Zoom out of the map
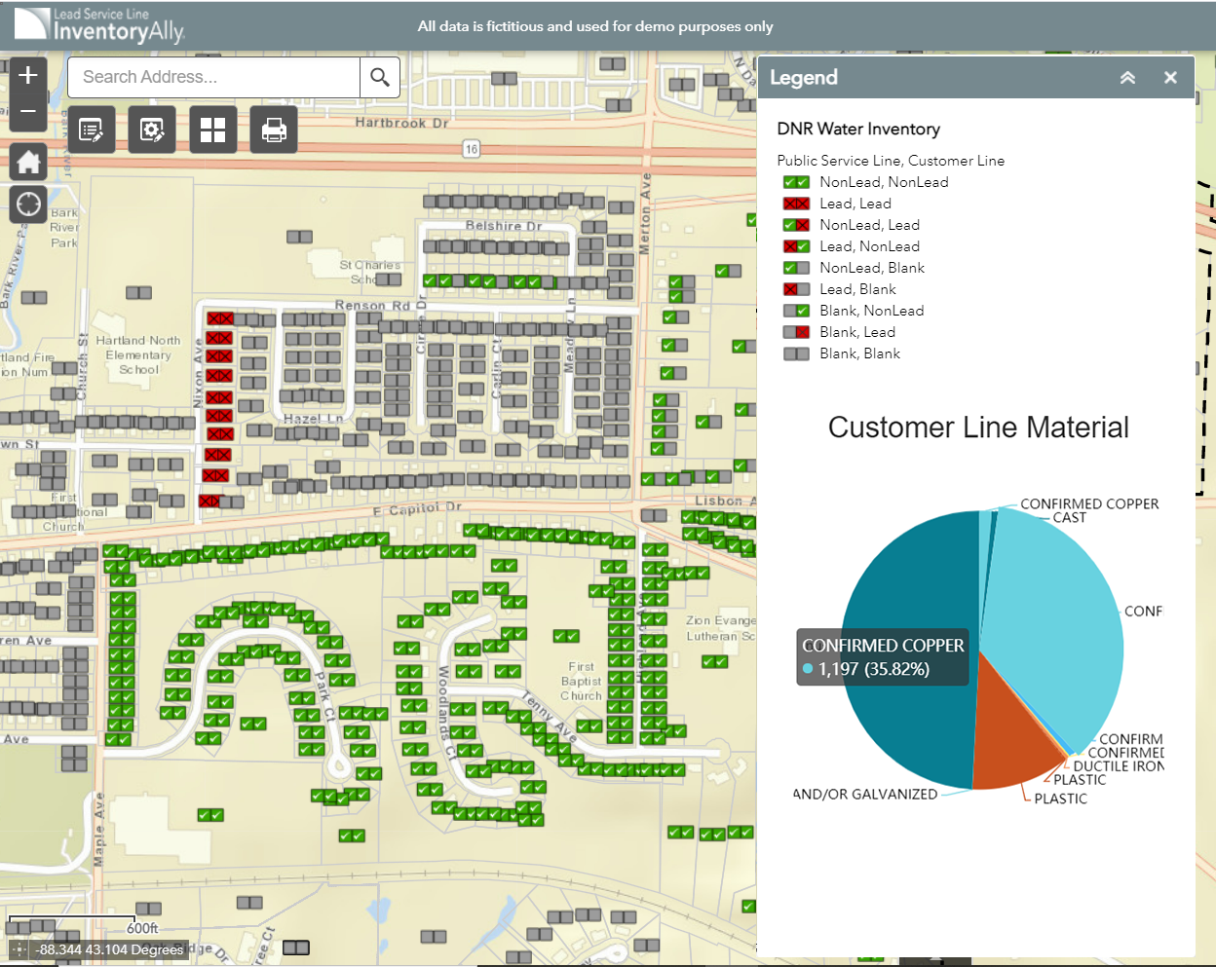 (x=28, y=112)
